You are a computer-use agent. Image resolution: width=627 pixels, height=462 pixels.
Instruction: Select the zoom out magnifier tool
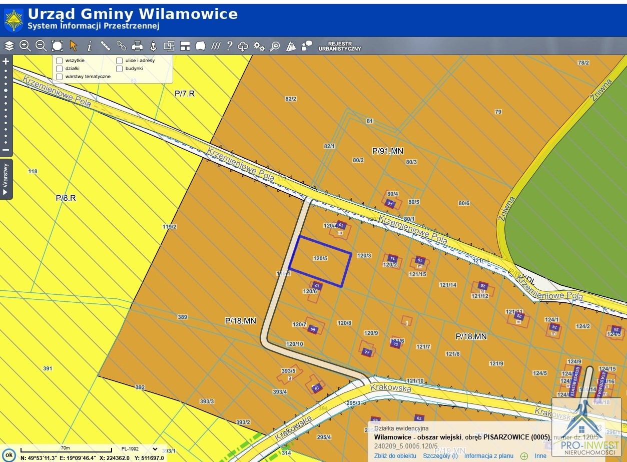coord(41,46)
